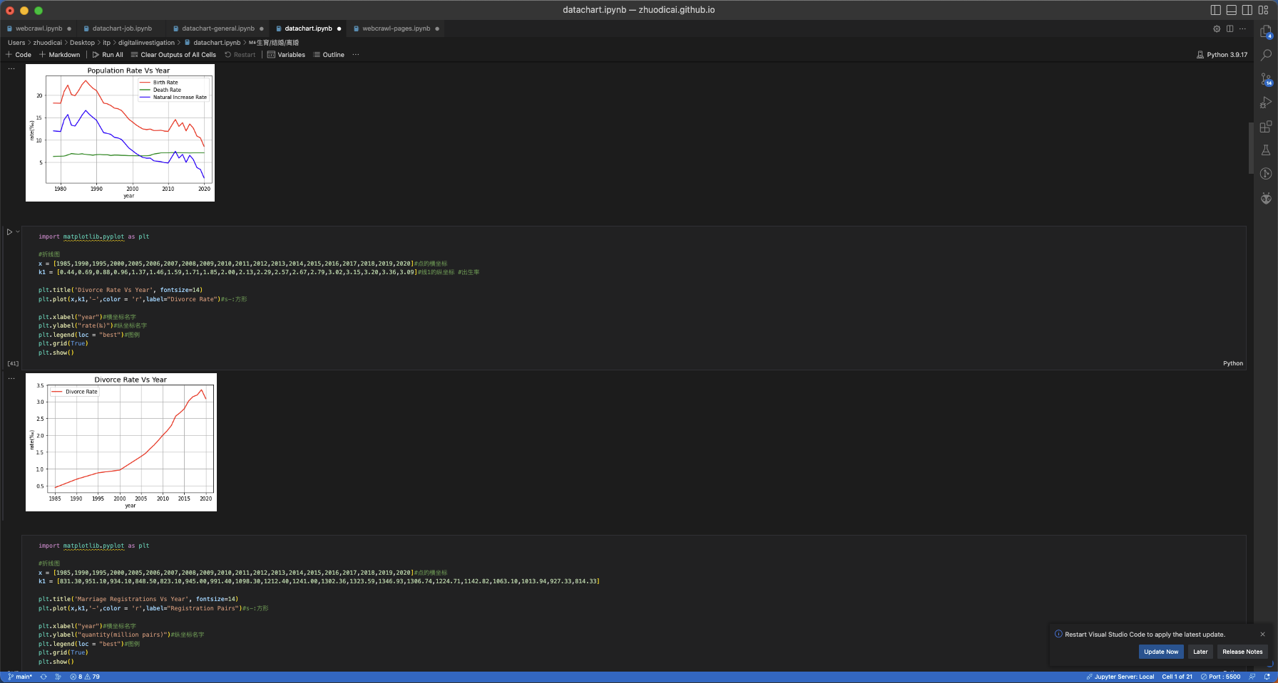Click the Divorce Rate chart output

pos(121,442)
